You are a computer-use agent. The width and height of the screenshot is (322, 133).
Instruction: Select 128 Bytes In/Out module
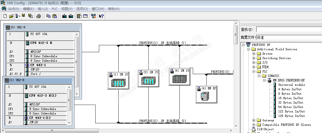click(x=291, y=116)
